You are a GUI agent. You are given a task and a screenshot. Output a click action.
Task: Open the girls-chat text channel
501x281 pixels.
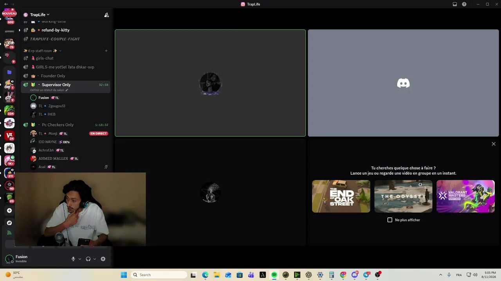tap(45, 58)
